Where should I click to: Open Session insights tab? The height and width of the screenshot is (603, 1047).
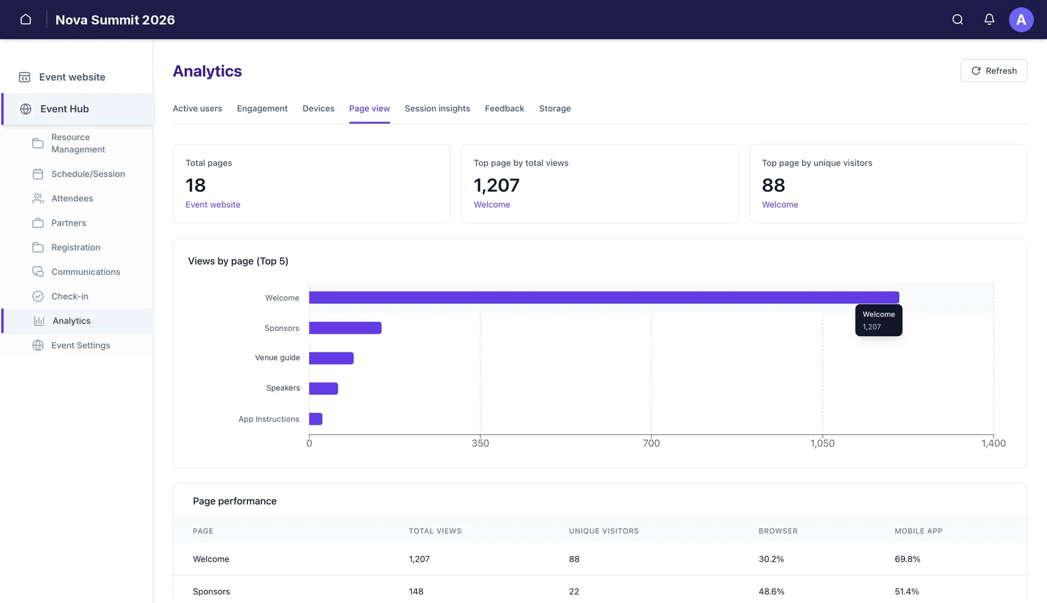pyautogui.click(x=437, y=109)
